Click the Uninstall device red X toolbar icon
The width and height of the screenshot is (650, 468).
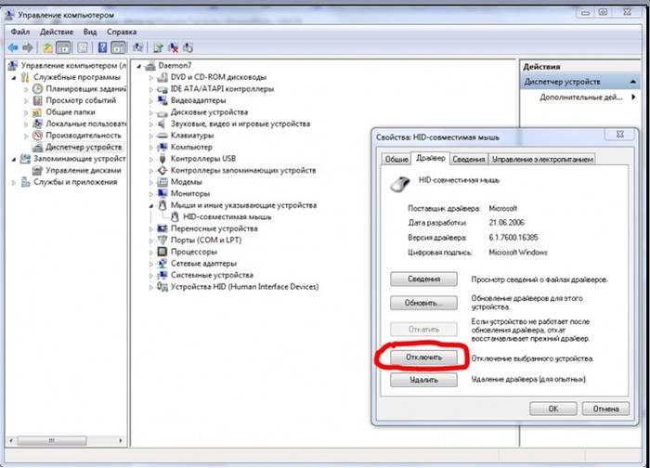(x=174, y=46)
